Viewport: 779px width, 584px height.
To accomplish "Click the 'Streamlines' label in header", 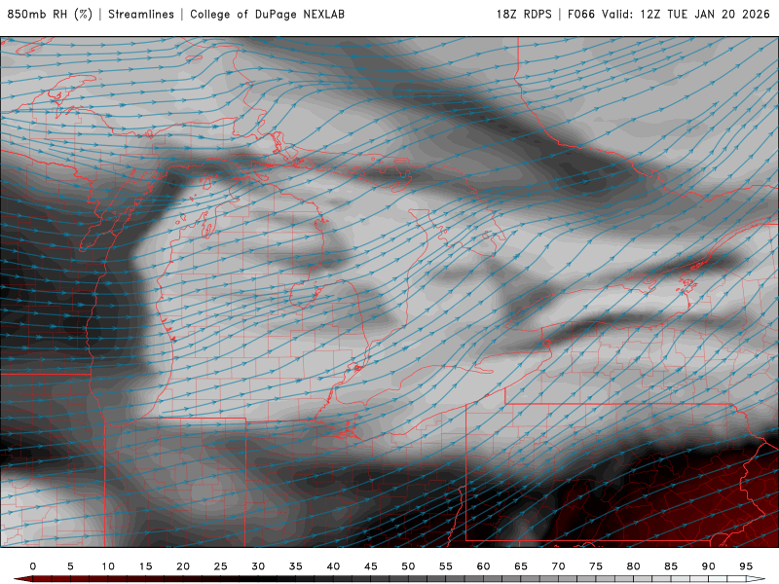I will click(x=141, y=15).
